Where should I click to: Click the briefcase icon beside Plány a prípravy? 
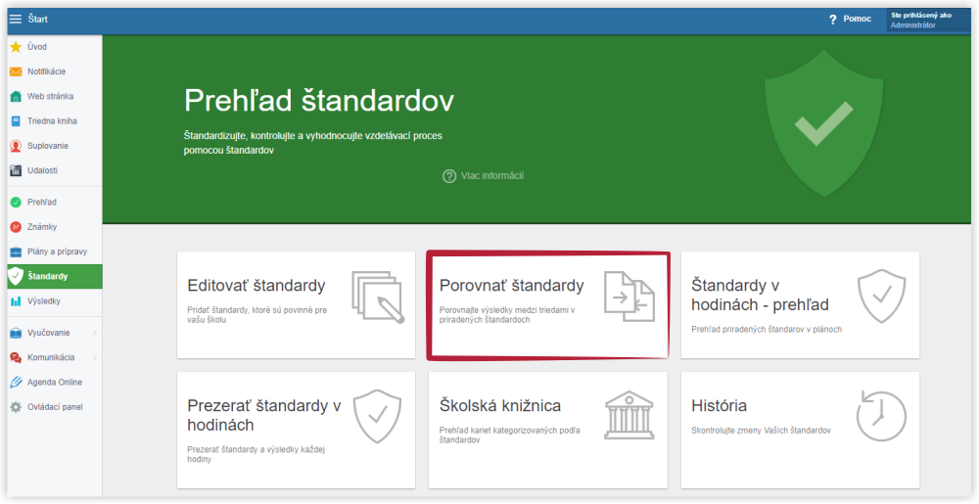click(16, 252)
